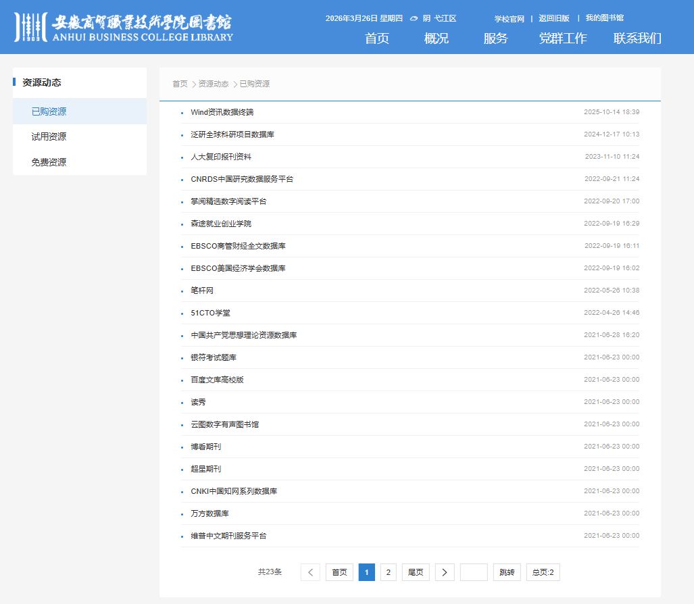Open 概况 navigation menu
The image size is (694, 604).
click(436, 39)
